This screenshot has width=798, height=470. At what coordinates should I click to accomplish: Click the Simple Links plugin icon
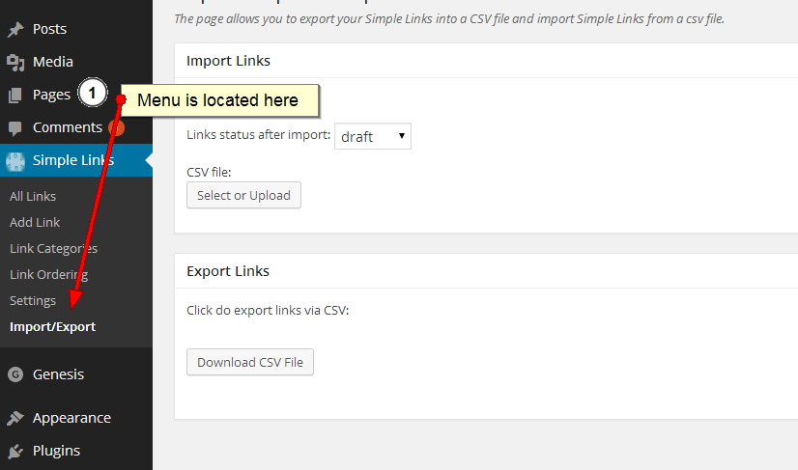[x=15, y=161]
